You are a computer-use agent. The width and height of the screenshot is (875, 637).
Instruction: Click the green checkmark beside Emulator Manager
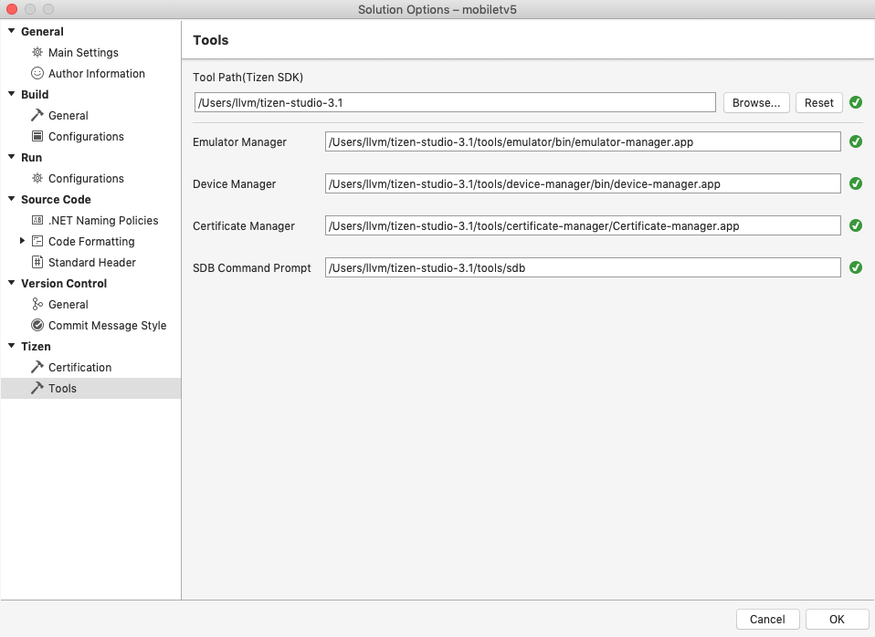[855, 141]
